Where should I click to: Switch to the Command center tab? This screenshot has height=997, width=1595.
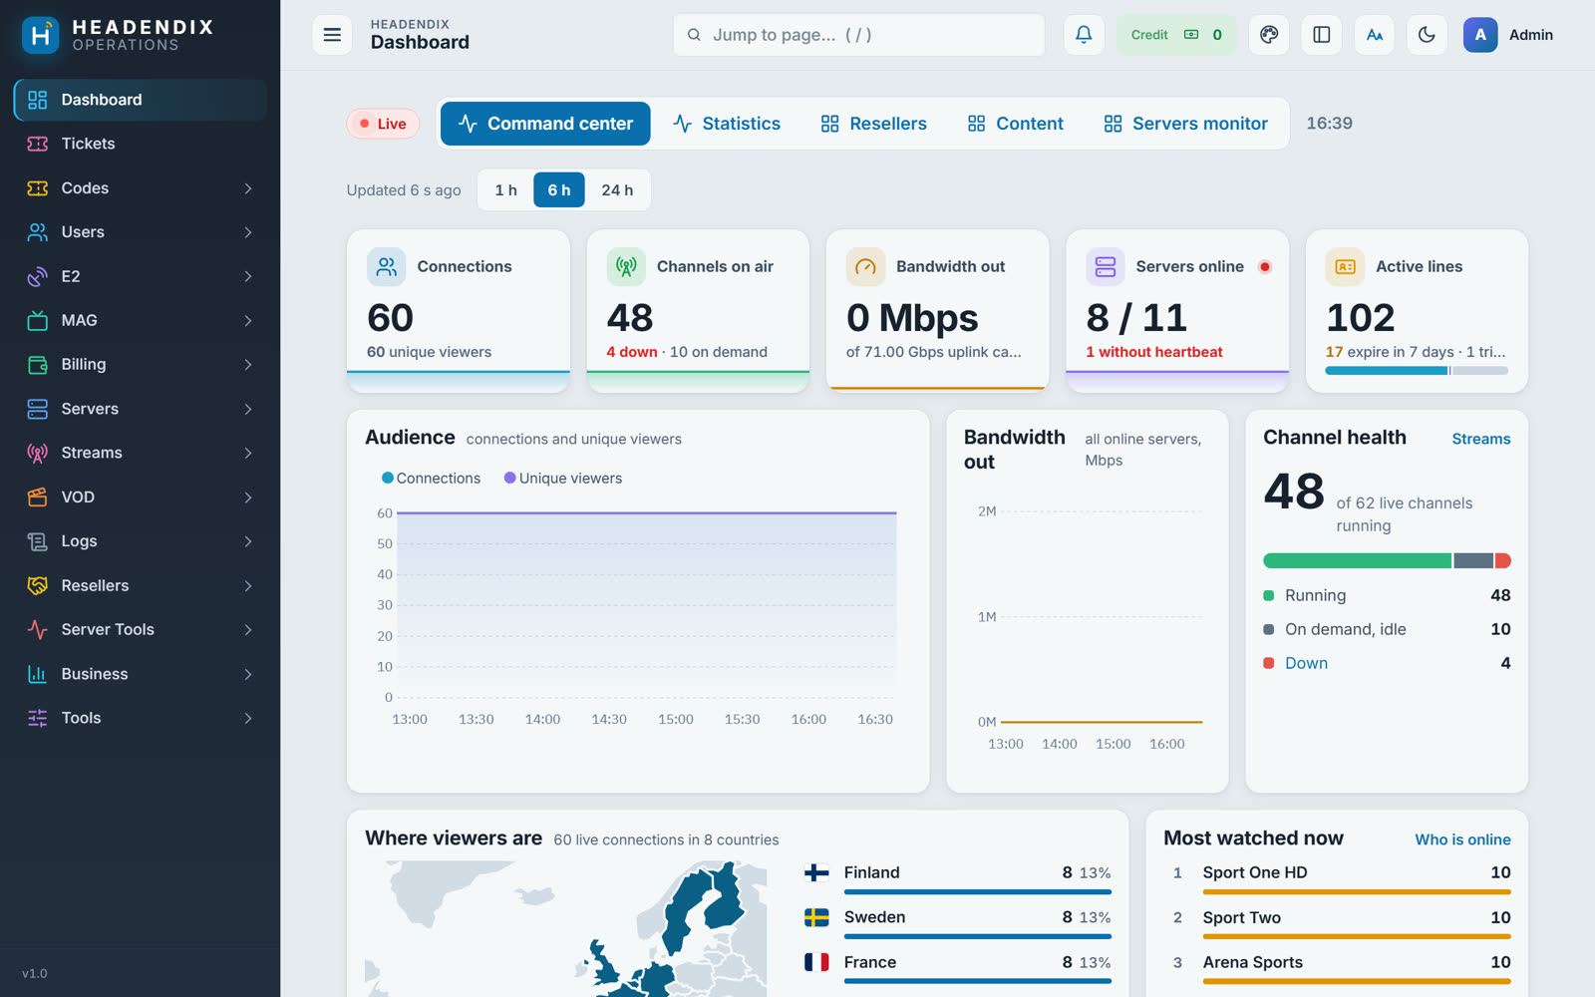coord(545,124)
